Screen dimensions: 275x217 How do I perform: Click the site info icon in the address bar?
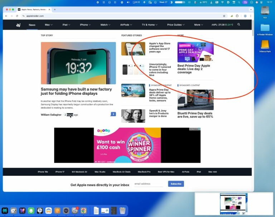tap(24, 16)
